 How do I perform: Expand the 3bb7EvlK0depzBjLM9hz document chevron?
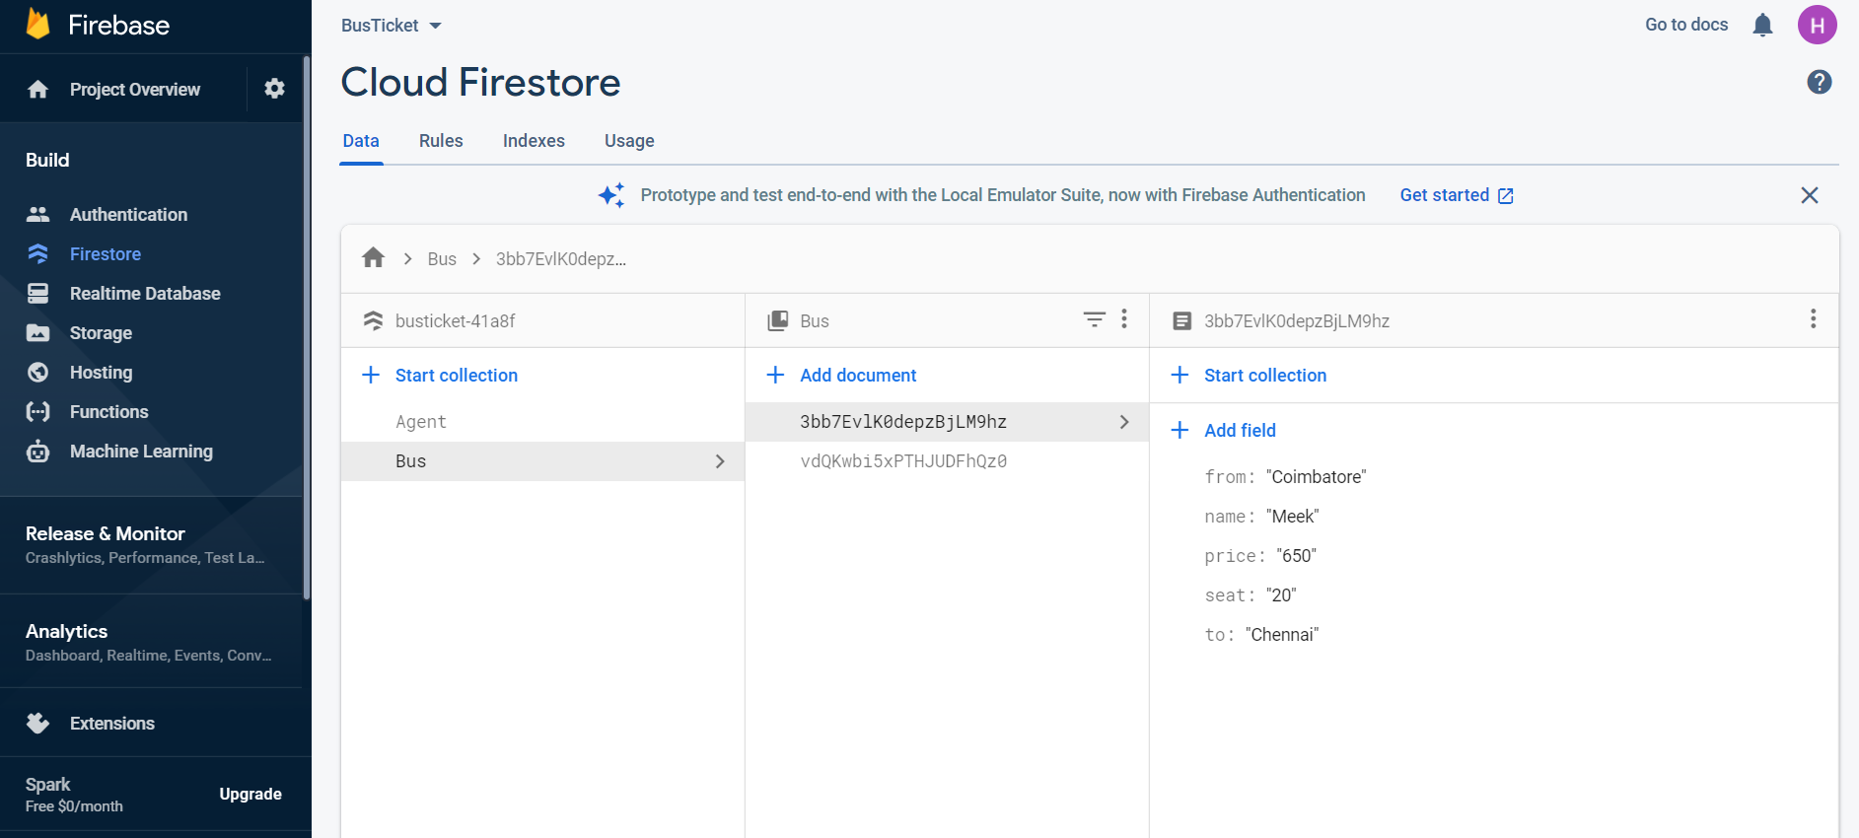[x=1124, y=422]
